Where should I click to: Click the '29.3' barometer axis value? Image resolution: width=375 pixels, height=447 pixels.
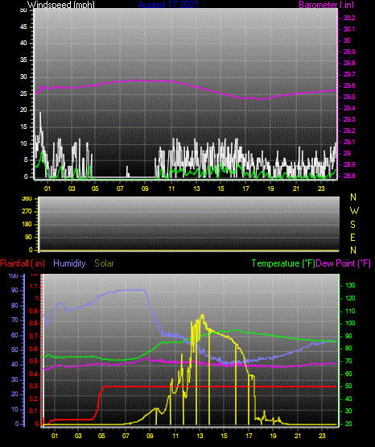pyautogui.click(x=349, y=119)
